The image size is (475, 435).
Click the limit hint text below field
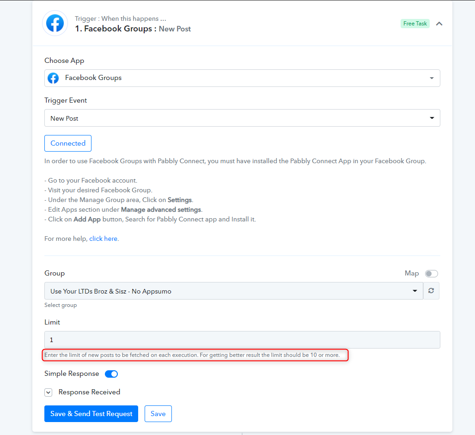192,355
